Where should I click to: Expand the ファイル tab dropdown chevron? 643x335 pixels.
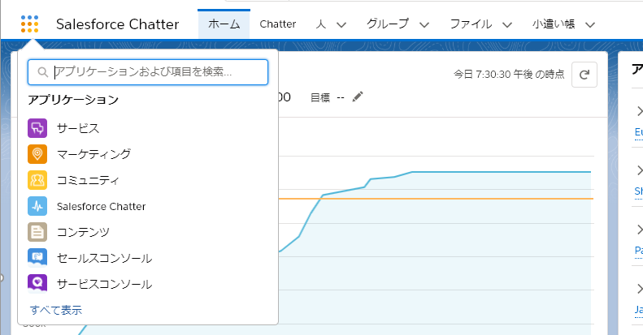point(507,25)
